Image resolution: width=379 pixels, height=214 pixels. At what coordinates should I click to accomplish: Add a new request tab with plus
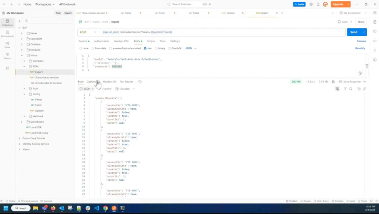pyautogui.click(x=282, y=13)
